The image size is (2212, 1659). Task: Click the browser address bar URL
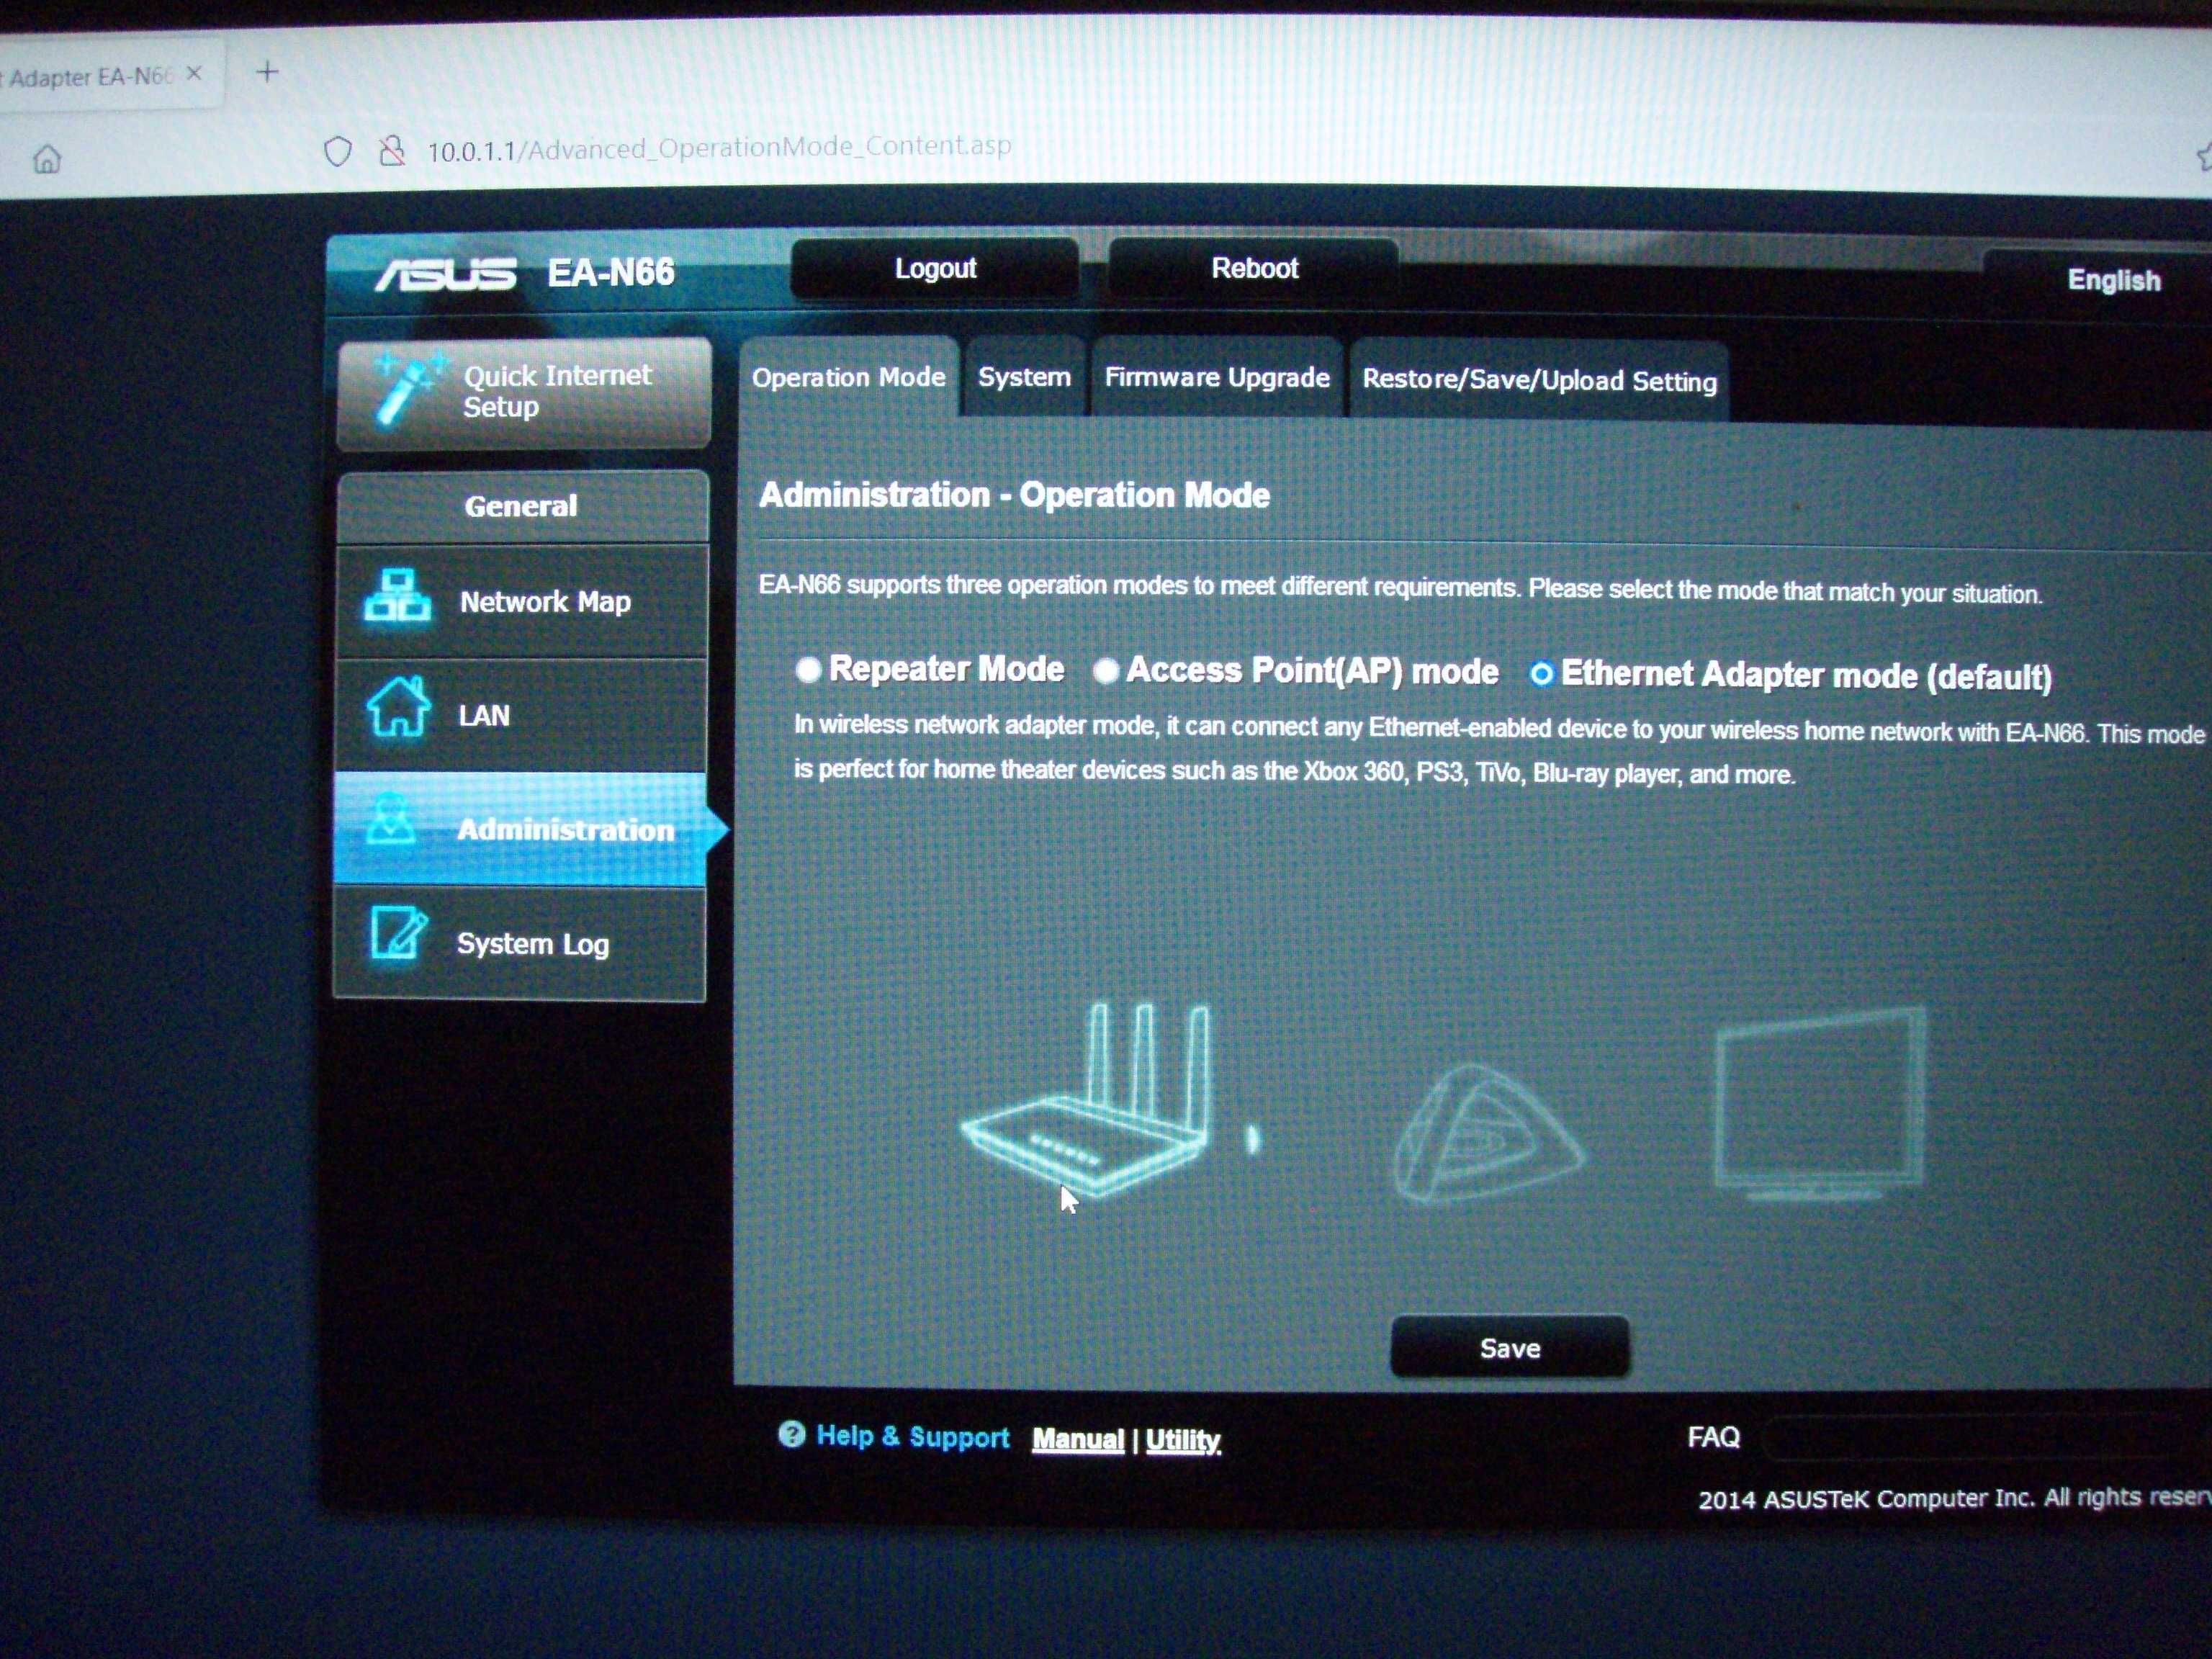(719, 149)
